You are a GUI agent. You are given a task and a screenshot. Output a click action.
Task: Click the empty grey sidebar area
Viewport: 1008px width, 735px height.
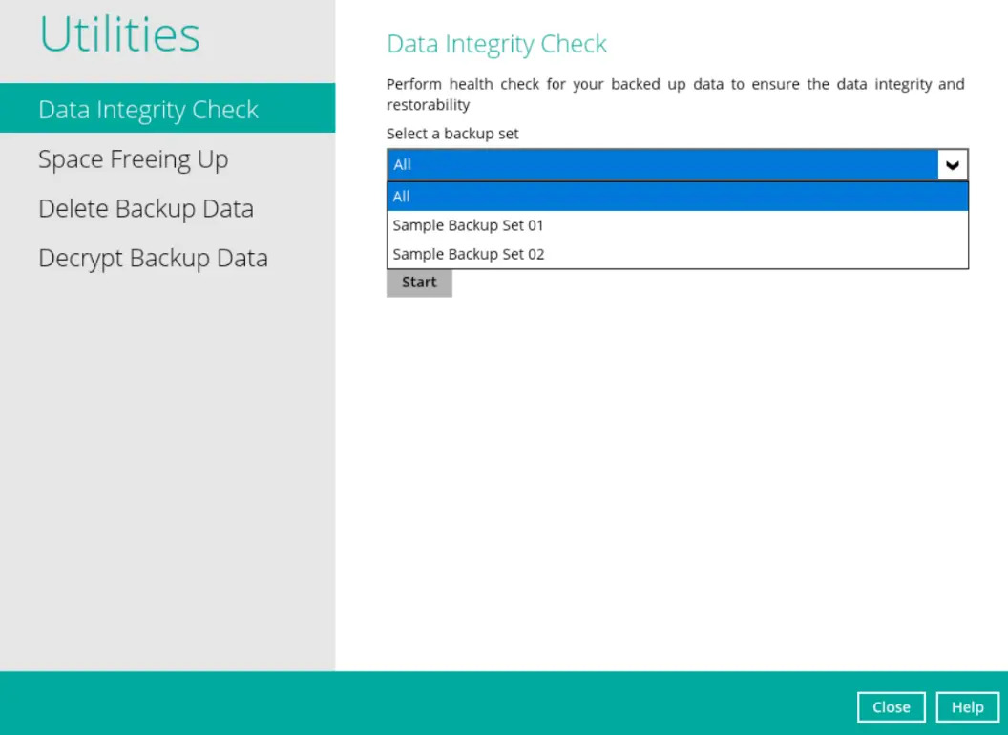click(x=167, y=477)
